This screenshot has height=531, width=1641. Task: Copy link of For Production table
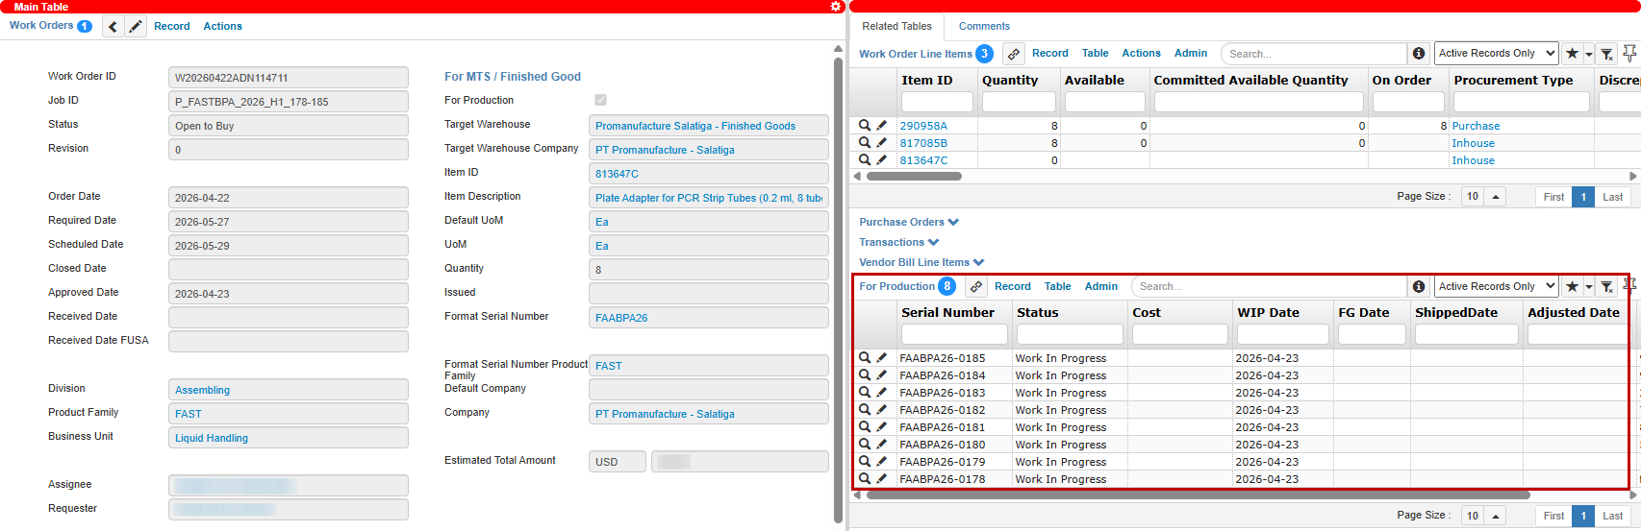975,287
